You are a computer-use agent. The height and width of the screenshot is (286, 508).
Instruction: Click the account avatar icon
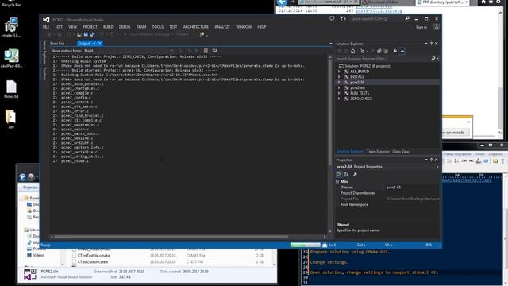point(437,27)
